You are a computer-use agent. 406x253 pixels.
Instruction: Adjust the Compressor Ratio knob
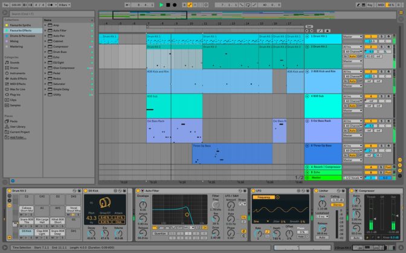point(356,201)
